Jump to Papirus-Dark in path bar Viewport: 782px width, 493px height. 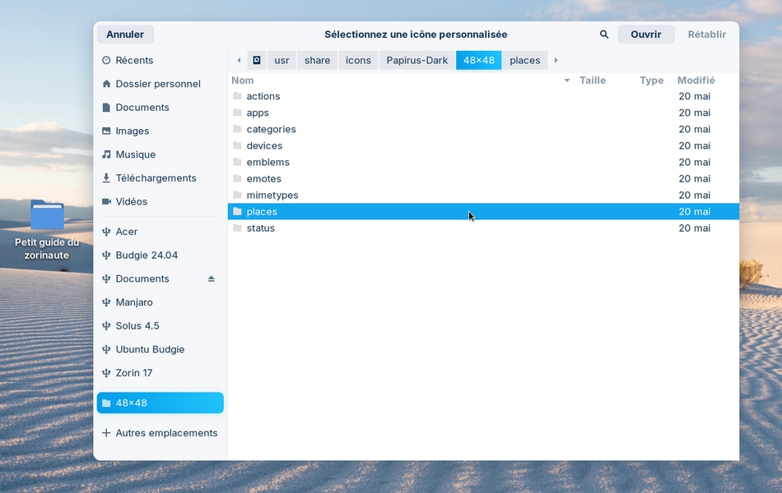[x=417, y=60]
